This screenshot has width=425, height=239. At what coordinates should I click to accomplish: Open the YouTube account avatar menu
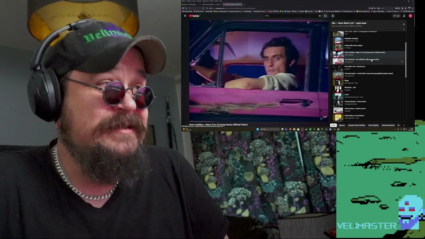tap(410, 16)
